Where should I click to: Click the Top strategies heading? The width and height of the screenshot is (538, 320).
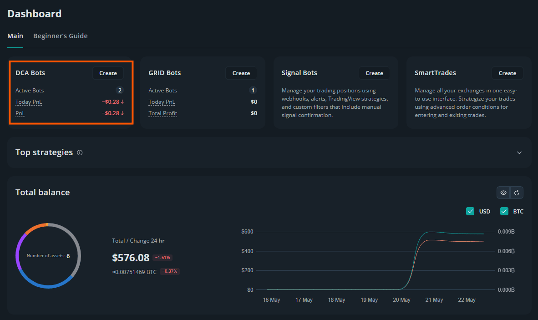coord(44,152)
